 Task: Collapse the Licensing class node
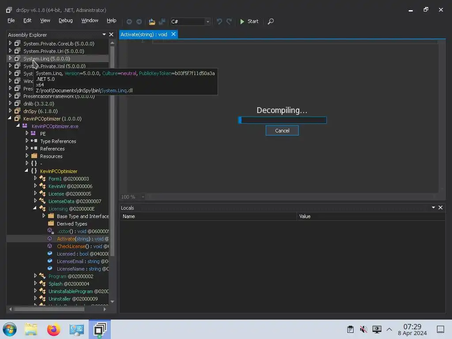[x=35, y=208]
